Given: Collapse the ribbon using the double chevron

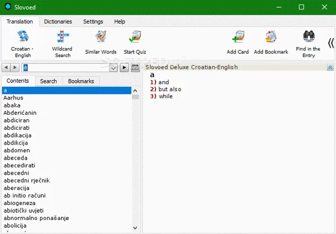Looking at the screenshot, I should pyautogui.click(x=330, y=43).
